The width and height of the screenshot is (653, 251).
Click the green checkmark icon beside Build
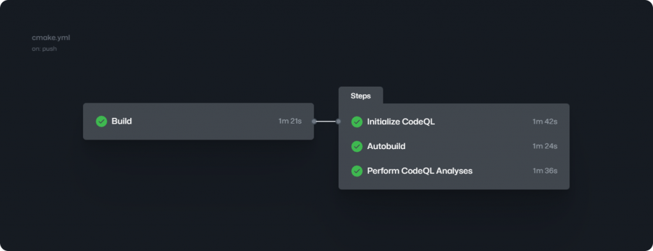101,122
